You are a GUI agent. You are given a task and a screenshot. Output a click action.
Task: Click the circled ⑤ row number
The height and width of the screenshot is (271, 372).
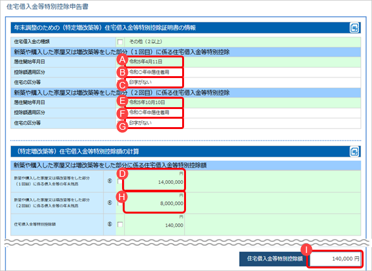[x=110, y=224]
